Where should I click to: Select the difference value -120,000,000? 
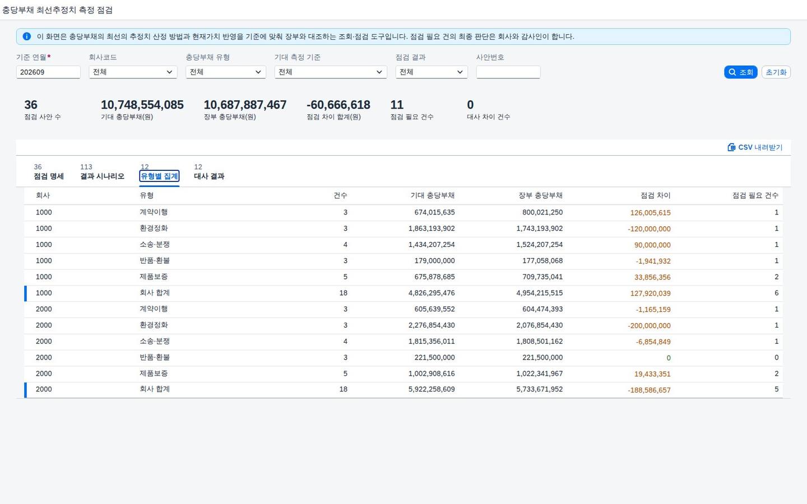649,229
